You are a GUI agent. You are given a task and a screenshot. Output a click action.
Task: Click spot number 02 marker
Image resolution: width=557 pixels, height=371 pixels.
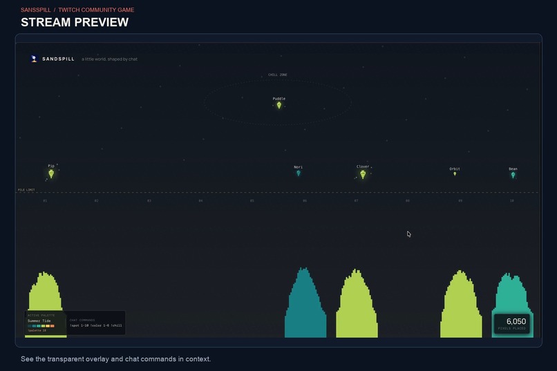(x=96, y=200)
